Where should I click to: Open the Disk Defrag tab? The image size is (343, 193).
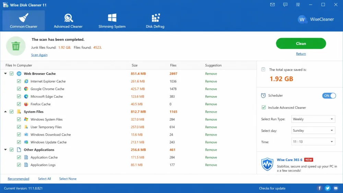click(x=155, y=21)
